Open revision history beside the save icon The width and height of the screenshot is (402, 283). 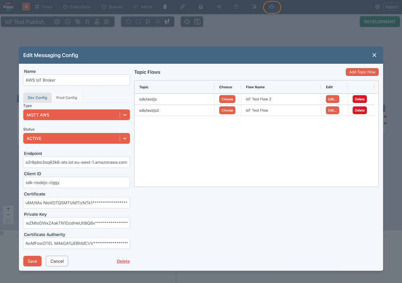click(187, 22)
